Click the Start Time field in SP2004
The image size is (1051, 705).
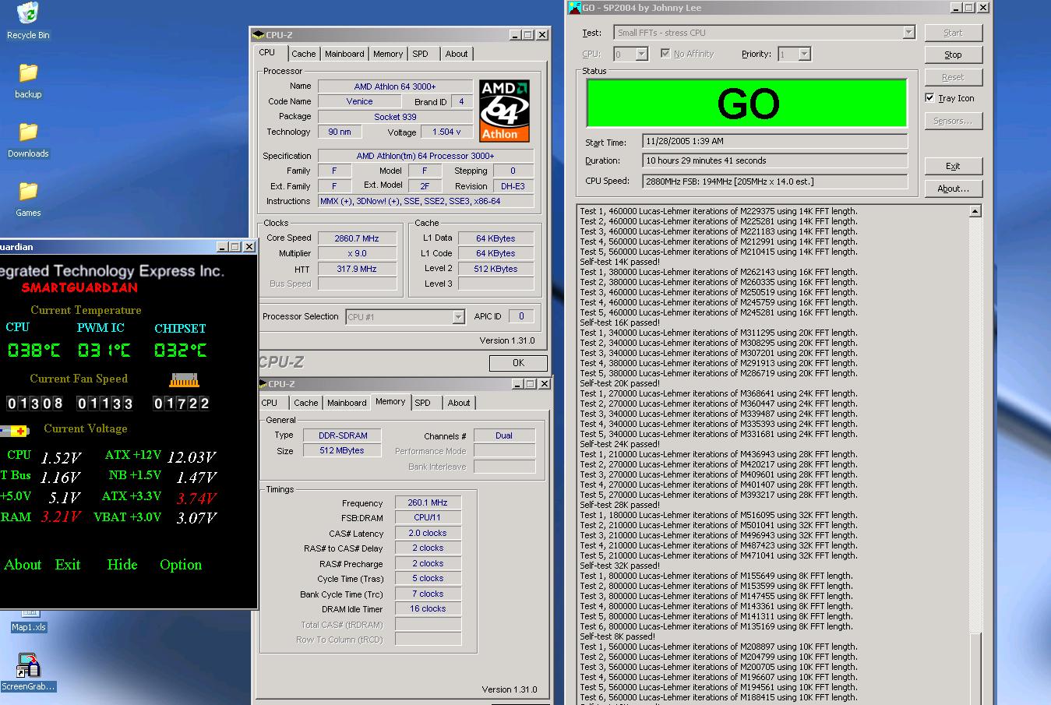pos(775,142)
